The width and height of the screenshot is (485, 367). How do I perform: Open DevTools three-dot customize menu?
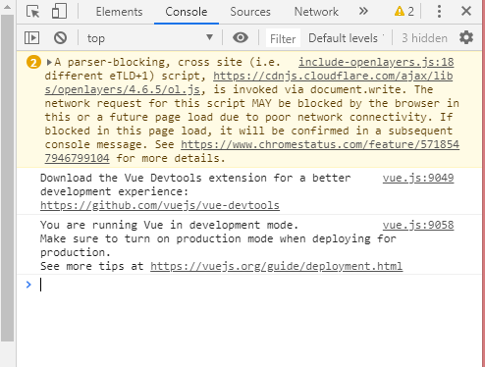(x=439, y=12)
